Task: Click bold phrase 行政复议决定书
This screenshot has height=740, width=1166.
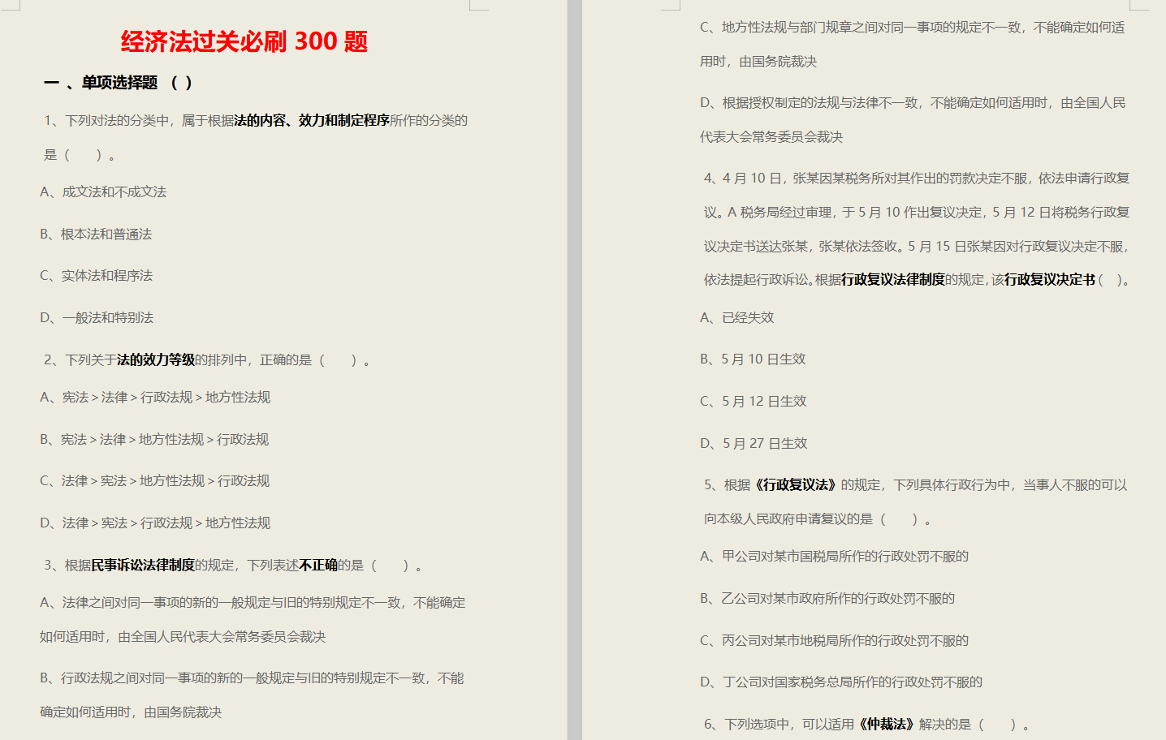Action: point(1050,280)
